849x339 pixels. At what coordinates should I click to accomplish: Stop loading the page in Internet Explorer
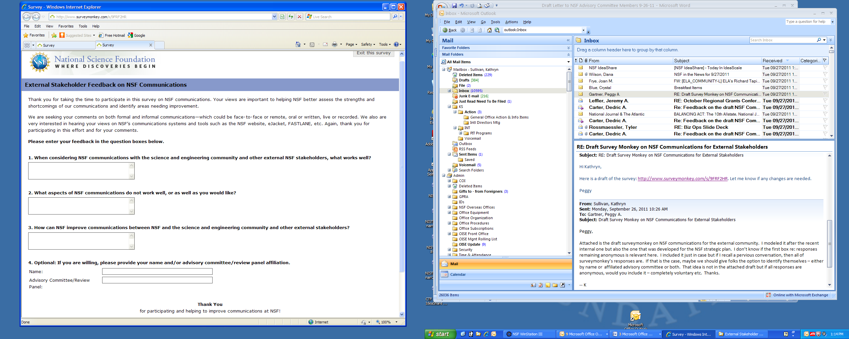[x=299, y=17]
